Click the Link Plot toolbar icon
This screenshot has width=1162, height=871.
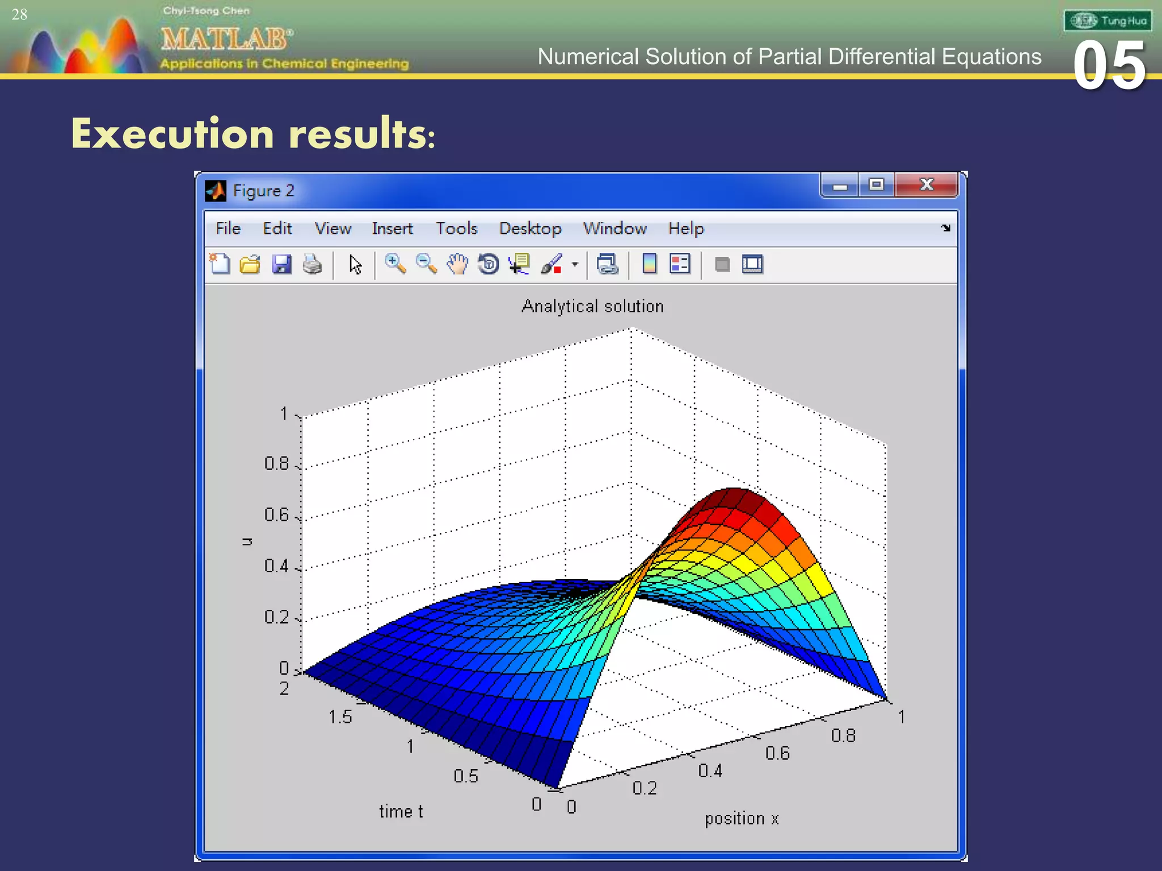click(608, 264)
